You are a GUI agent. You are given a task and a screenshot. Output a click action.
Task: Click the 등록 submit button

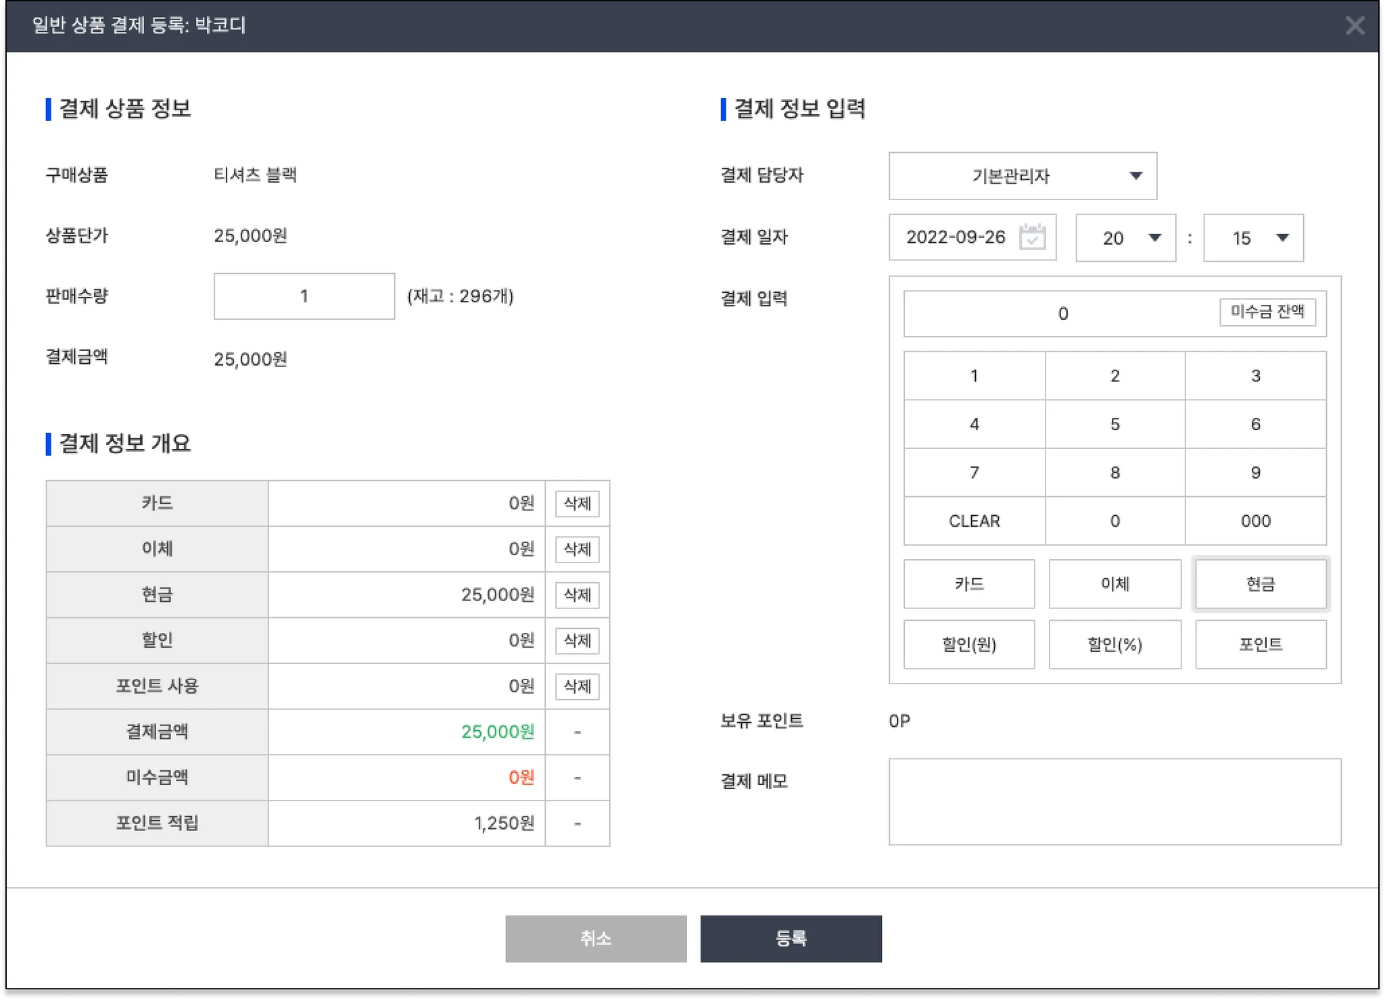(791, 938)
